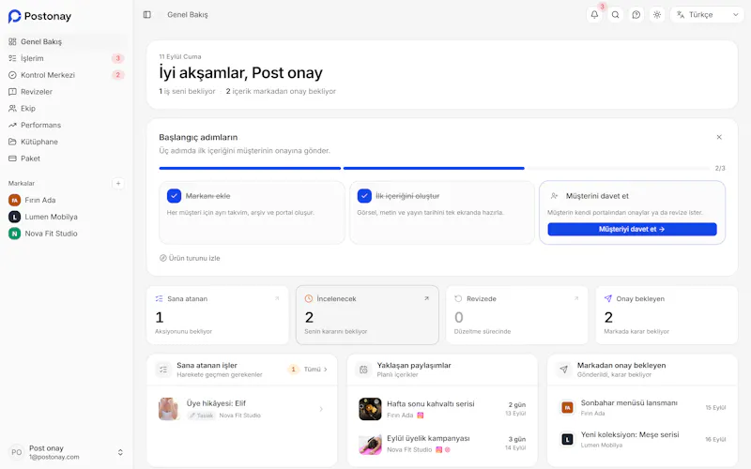This screenshot has width=751, height=469.
Task: Toggle the Markanı ekle checkbox
Action: (x=174, y=196)
